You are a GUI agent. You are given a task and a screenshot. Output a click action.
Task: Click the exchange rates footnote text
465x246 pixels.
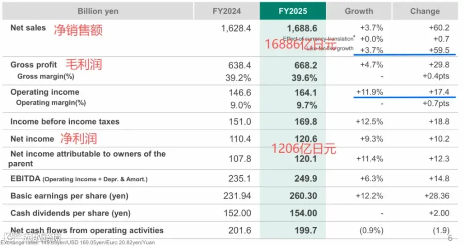point(78,243)
